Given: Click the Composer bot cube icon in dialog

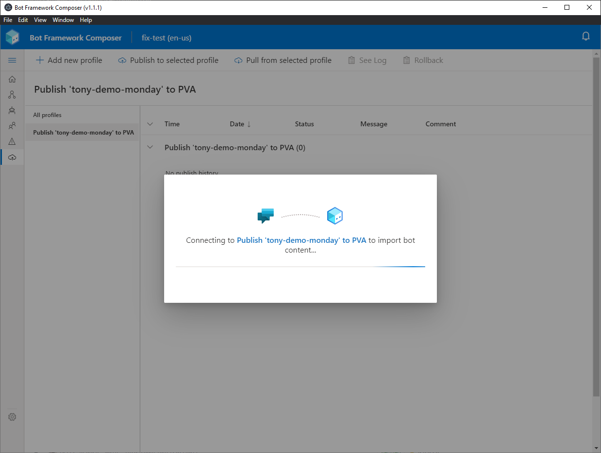Looking at the screenshot, I should [335, 216].
